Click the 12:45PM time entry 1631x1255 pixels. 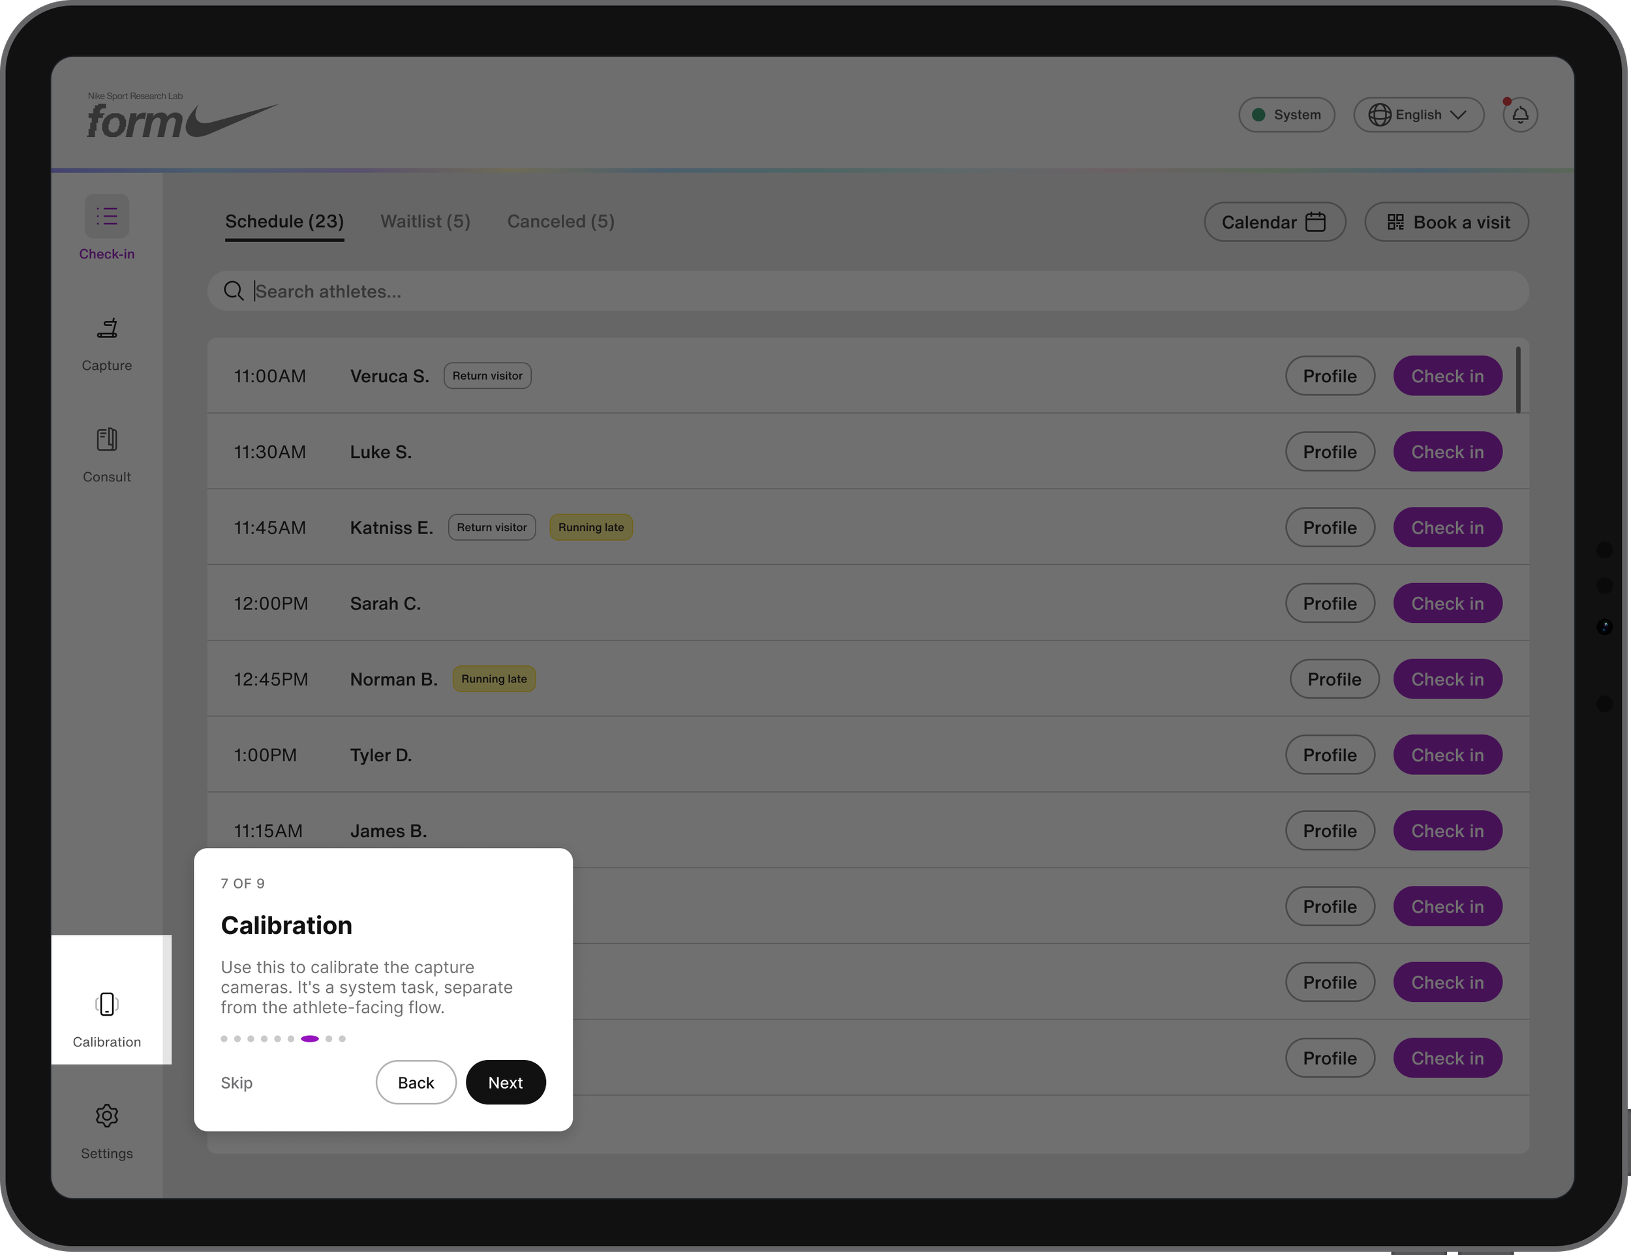pyautogui.click(x=270, y=678)
